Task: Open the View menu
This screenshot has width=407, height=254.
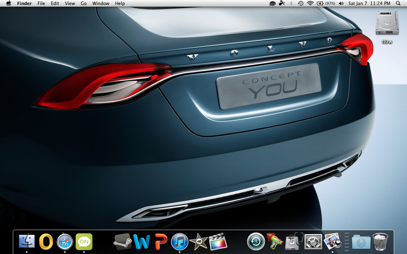Action: 70,3
